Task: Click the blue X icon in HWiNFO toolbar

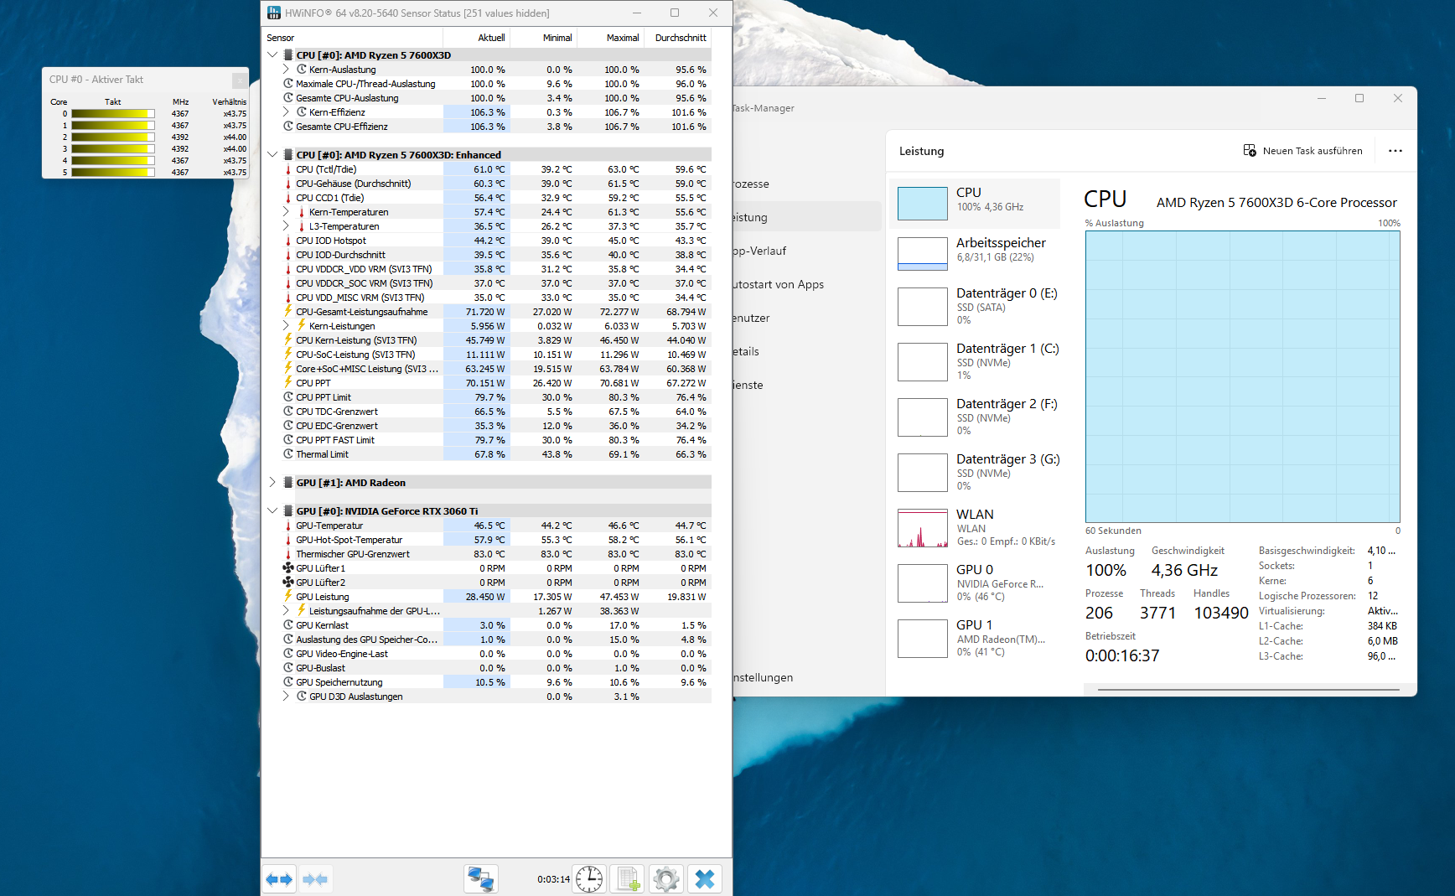Action: click(x=705, y=879)
